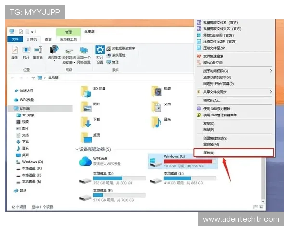Open the WPS云盘 cloud drive icon

(x=85, y=162)
